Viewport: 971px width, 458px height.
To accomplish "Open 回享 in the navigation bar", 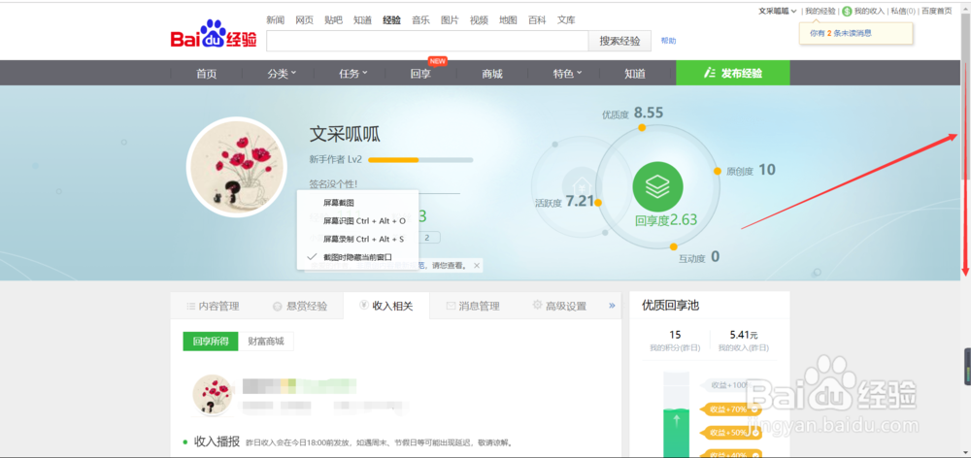I will point(420,74).
